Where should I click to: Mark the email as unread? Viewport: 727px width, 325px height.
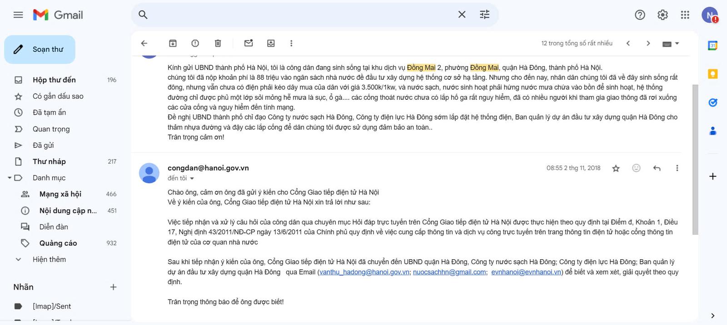(248, 43)
